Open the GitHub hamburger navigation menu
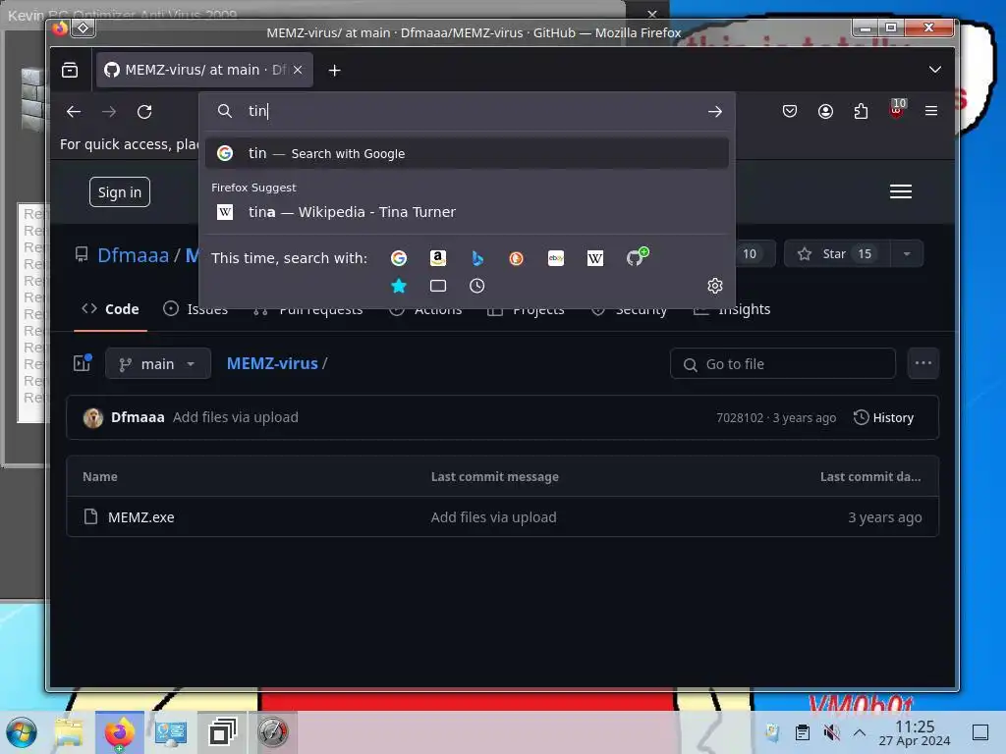This screenshot has width=1006, height=754. (x=901, y=191)
